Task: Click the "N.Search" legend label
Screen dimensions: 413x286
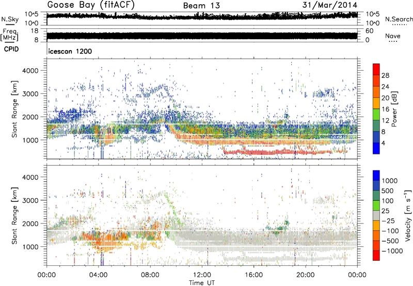Action: click(399, 19)
